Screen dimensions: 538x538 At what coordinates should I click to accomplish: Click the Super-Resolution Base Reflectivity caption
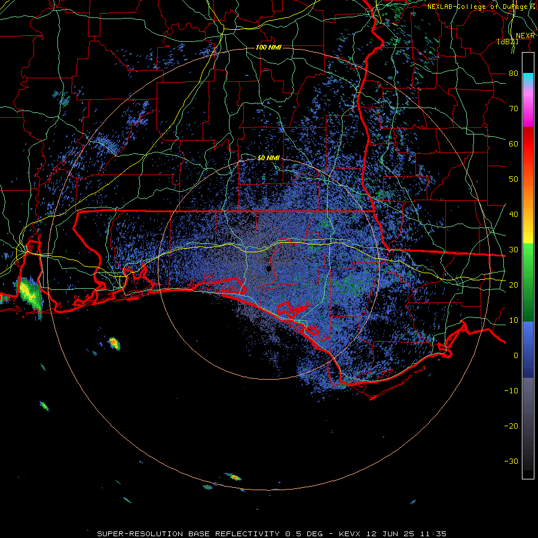[271, 534]
